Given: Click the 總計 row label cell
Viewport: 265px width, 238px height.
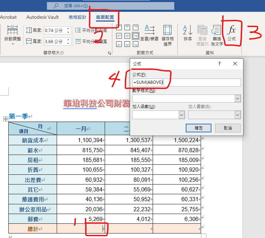Looking at the screenshot, I should click(x=33, y=229).
